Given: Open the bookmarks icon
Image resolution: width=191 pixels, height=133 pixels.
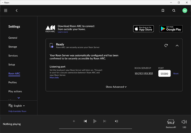Looking at the screenshot, I should 163,11.
